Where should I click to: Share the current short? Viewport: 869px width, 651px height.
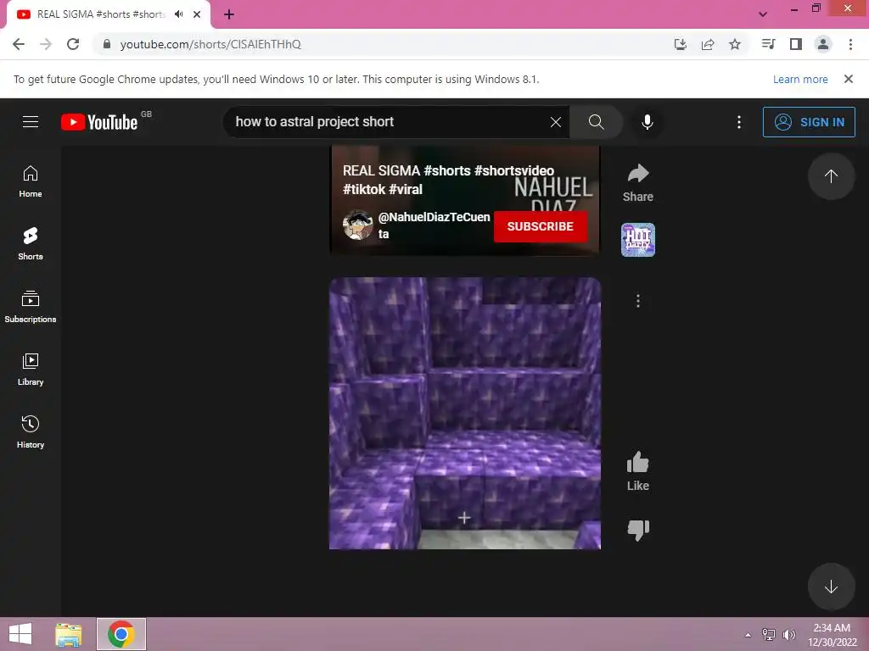pyautogui.click(x=638, y=183)
